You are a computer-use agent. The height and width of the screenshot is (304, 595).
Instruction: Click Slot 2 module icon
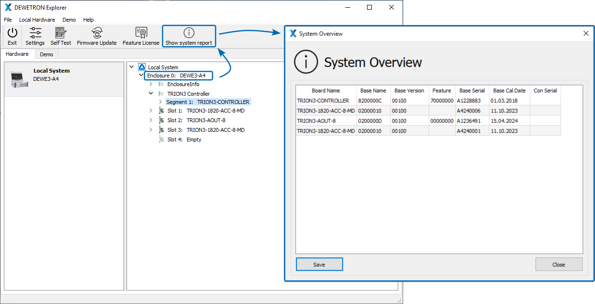coord(162,120)
